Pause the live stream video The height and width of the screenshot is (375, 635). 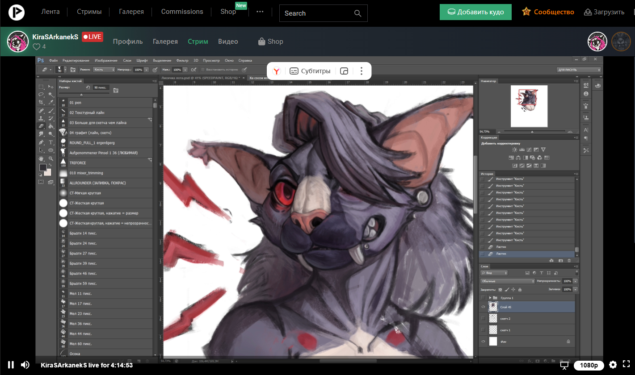(11, 365)
